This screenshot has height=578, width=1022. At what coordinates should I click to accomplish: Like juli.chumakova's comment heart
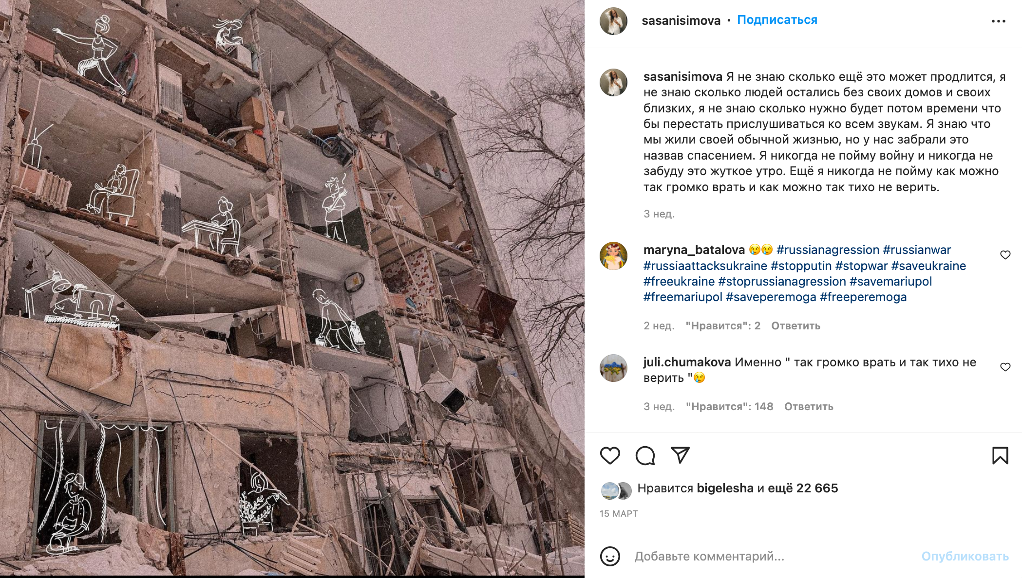[x=1005, y=367]
